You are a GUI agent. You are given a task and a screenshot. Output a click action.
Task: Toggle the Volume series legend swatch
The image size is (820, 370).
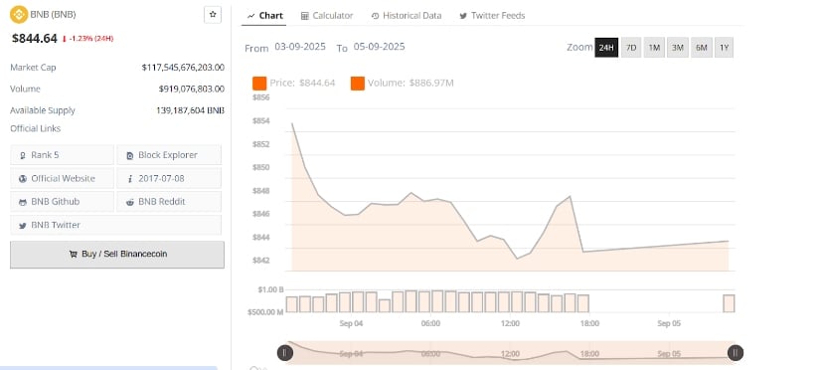tap(358, 84)
